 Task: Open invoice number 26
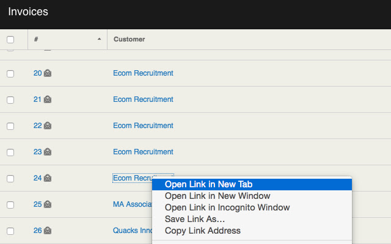(38, 231)
